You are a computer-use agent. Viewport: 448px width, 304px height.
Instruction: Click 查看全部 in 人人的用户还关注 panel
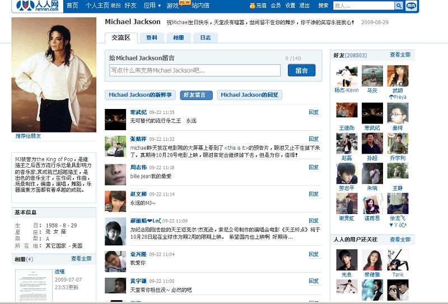(x=400, y=240)
